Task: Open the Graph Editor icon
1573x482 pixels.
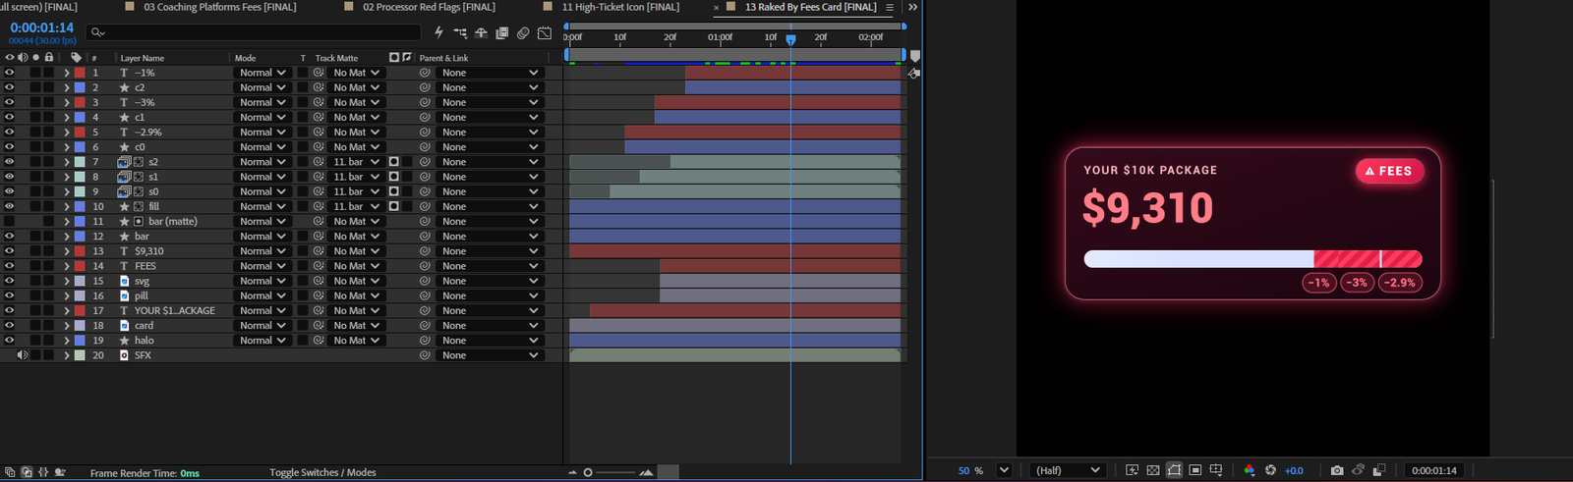Action: point(545,32)
